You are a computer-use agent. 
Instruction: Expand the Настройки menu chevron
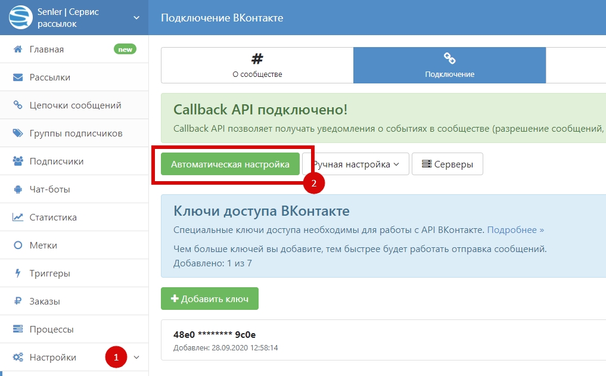[x=136, y=358]
